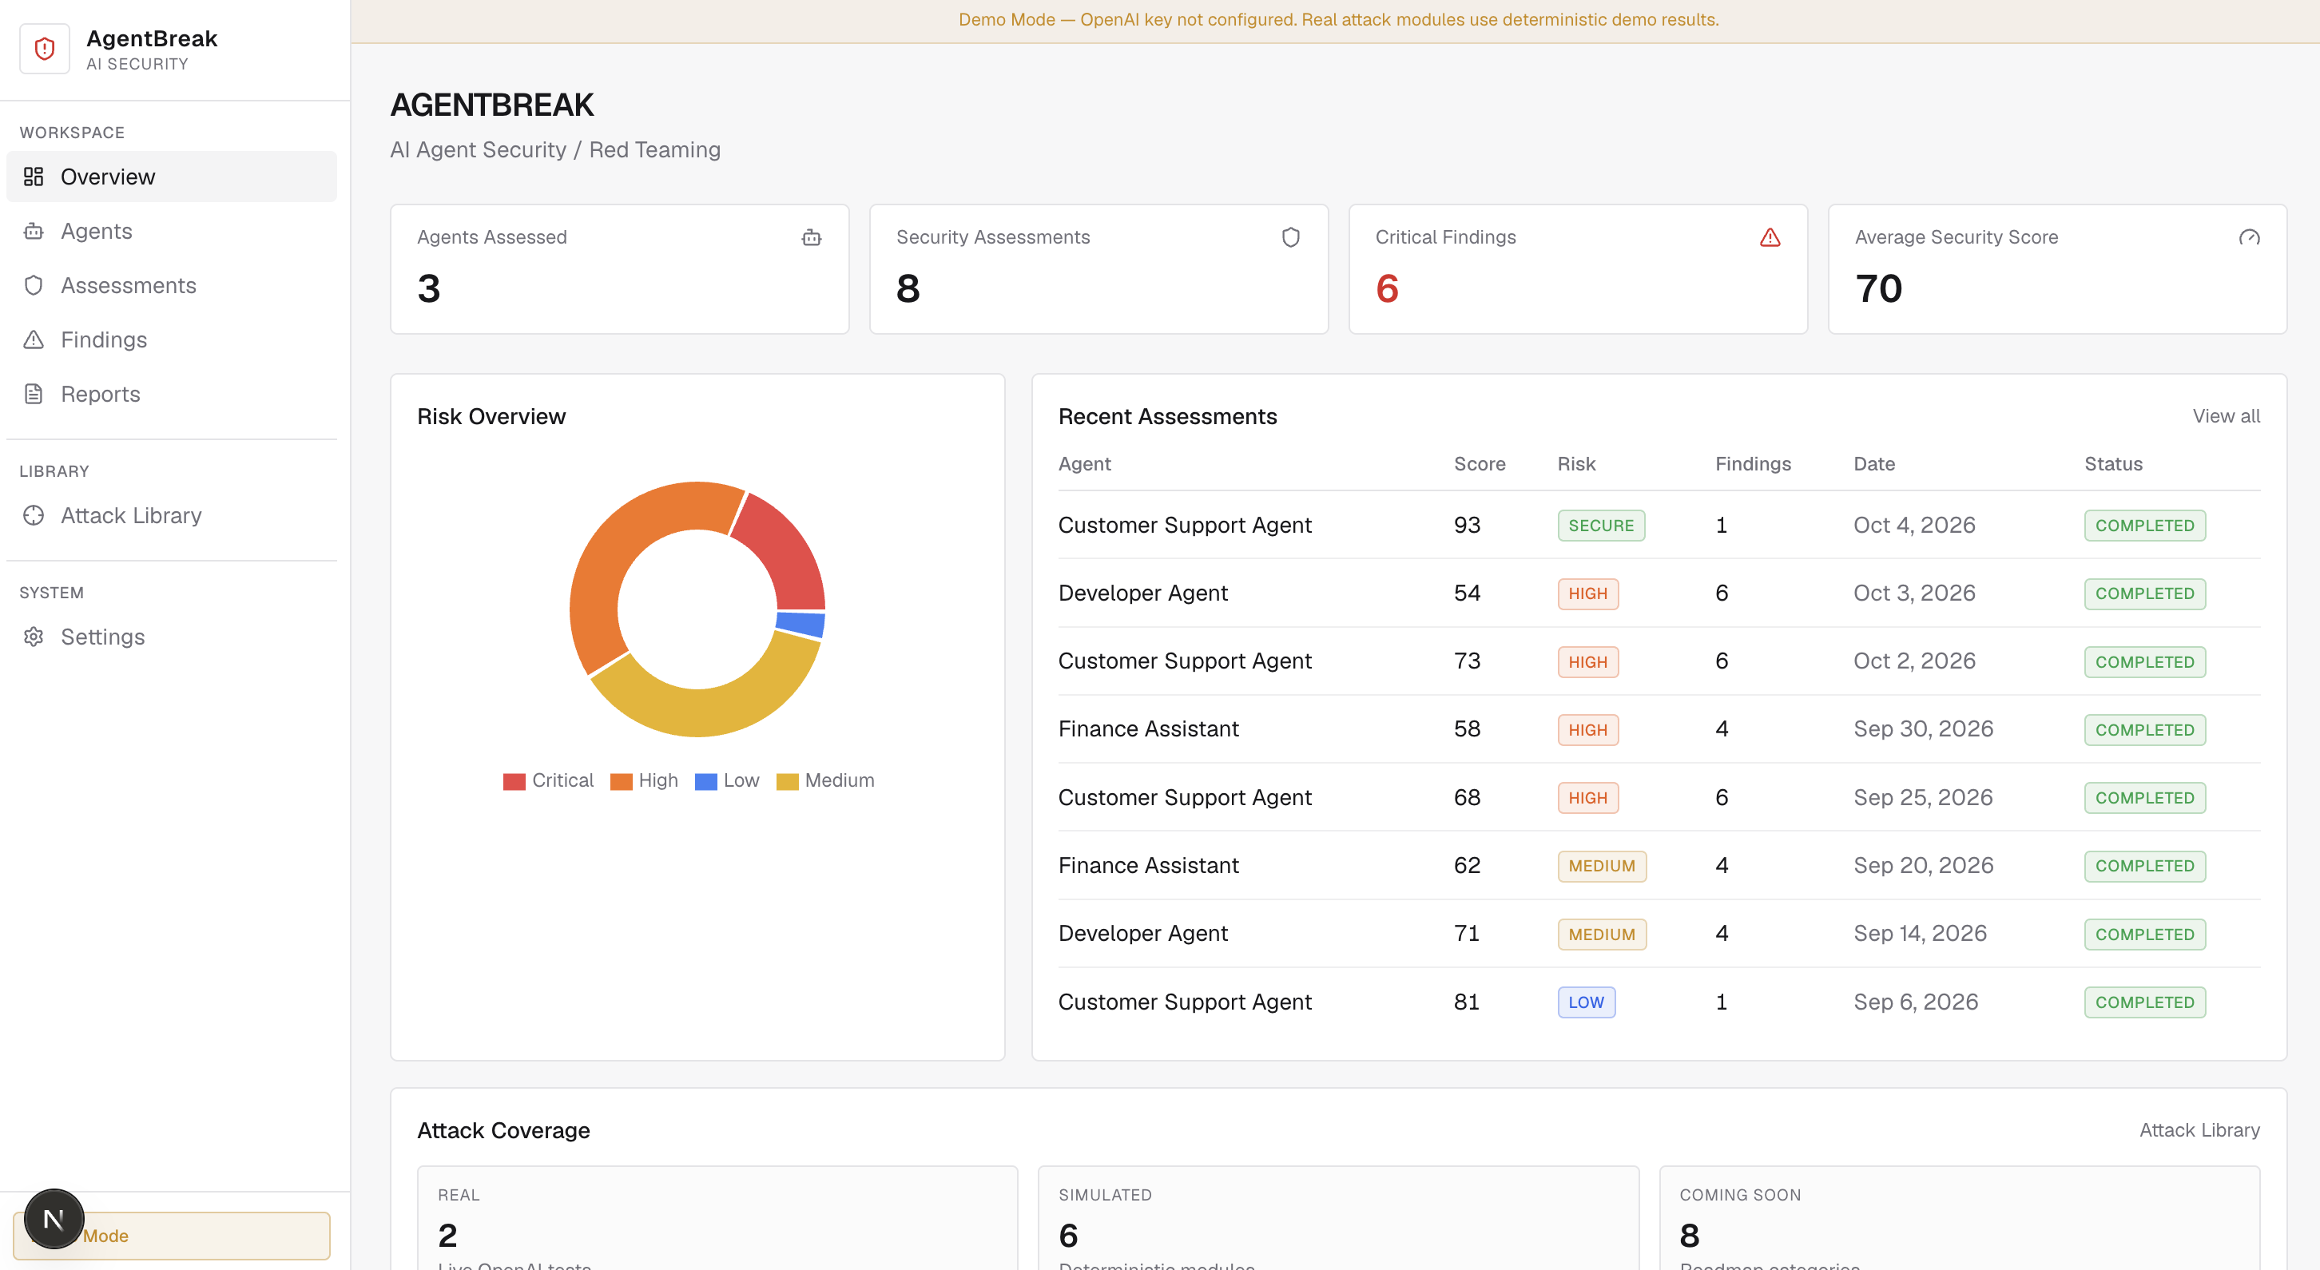Click the Agents robot icon in sidebar
Viewport: 2320px width, 1270px height.
click(x=34, y=232)
